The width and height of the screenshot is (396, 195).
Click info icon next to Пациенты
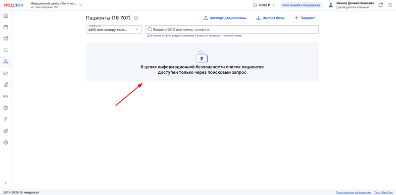[x=136, y=18]
